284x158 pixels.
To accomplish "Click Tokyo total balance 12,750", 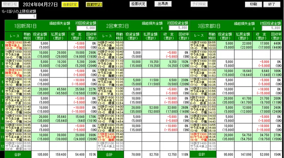I will [x=169, y=154].
